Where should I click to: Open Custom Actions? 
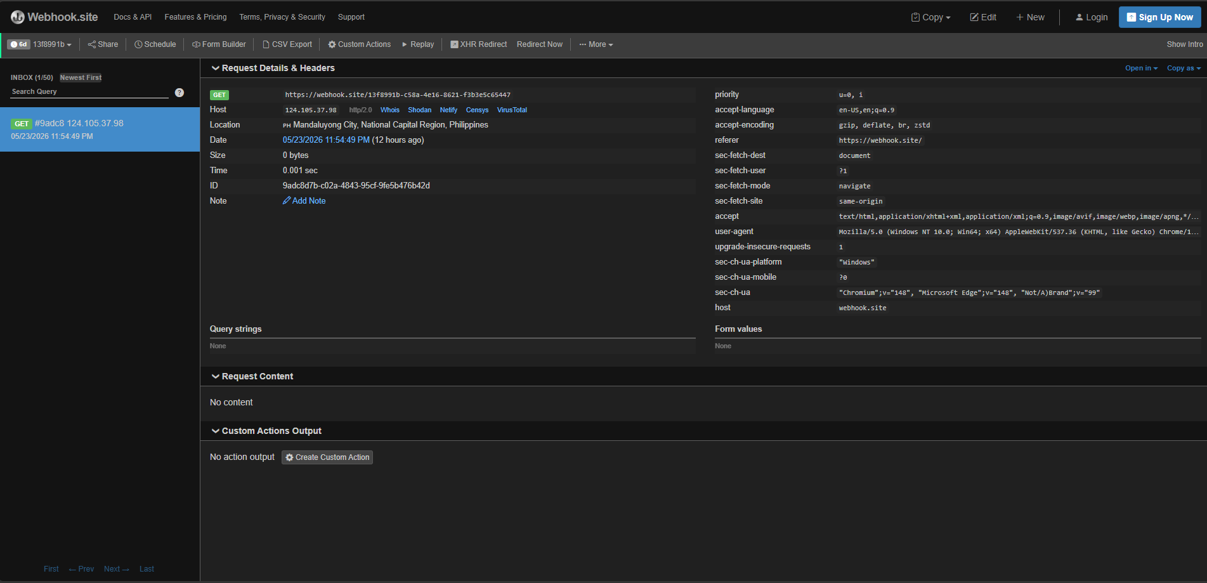click(x=359, y=44)
